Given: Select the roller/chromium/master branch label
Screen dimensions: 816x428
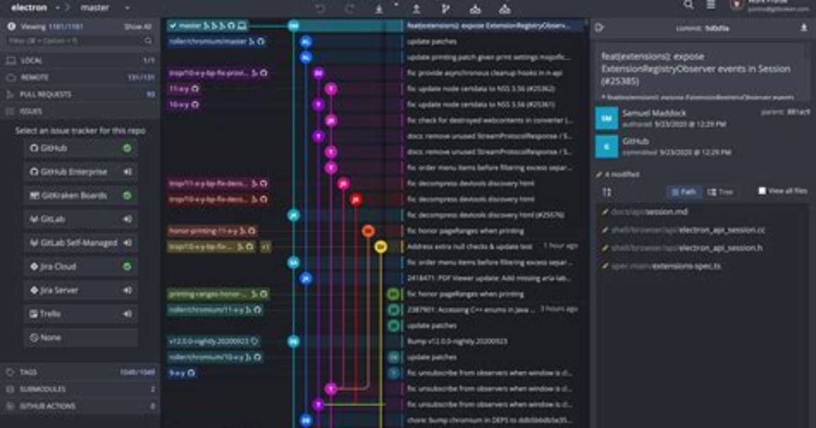Looking at the screenshot, I should coord(216,41).
